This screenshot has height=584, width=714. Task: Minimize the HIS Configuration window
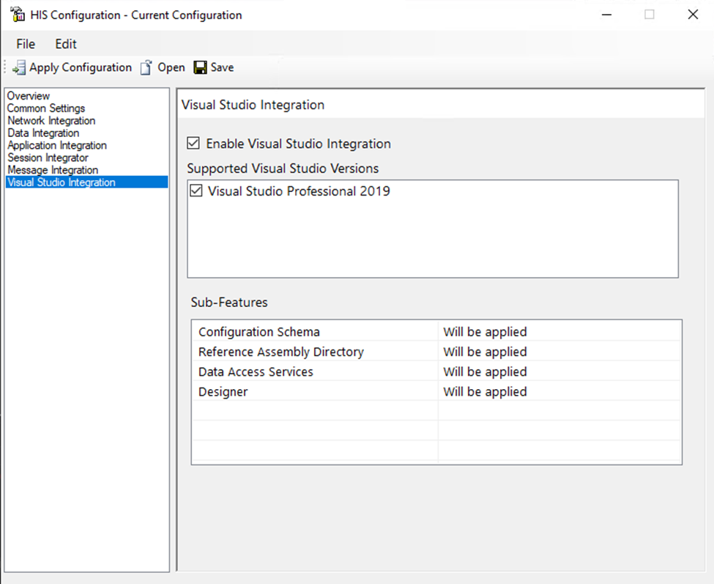[606, 15]
